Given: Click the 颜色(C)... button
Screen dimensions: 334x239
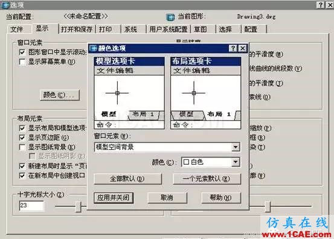Looking at the screenshot, I should tap(60, 95).
